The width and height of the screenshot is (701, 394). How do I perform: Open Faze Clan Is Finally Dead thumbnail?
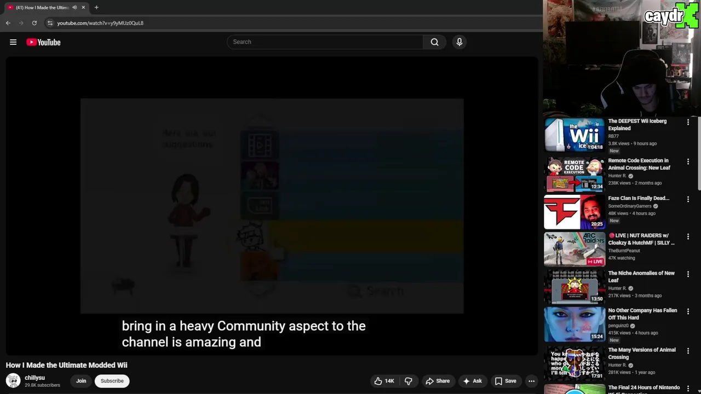[574, 212]
